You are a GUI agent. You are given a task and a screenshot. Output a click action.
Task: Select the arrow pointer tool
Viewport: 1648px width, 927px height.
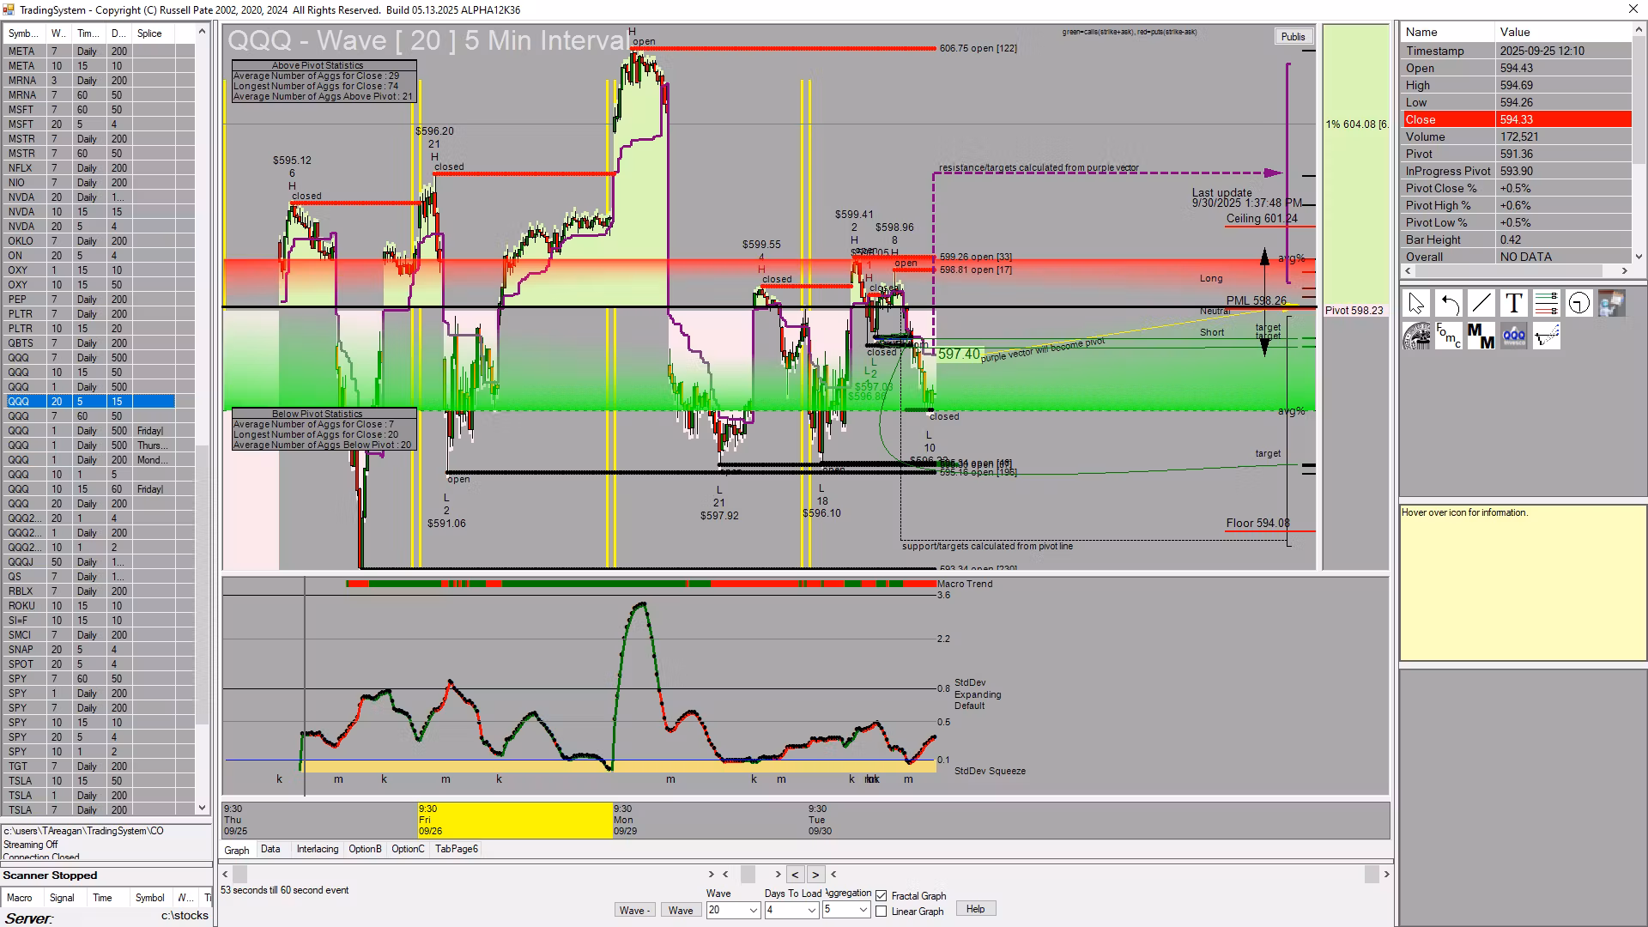pyautogui.click(x=1416, y=304)
